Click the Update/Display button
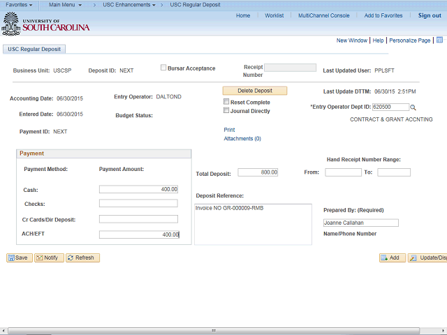The height and width of the screenshot is (335, 447). (427, 258)
